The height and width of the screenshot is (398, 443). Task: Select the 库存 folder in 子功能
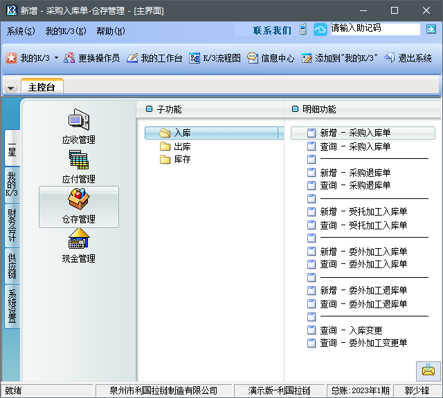point(182,160)
